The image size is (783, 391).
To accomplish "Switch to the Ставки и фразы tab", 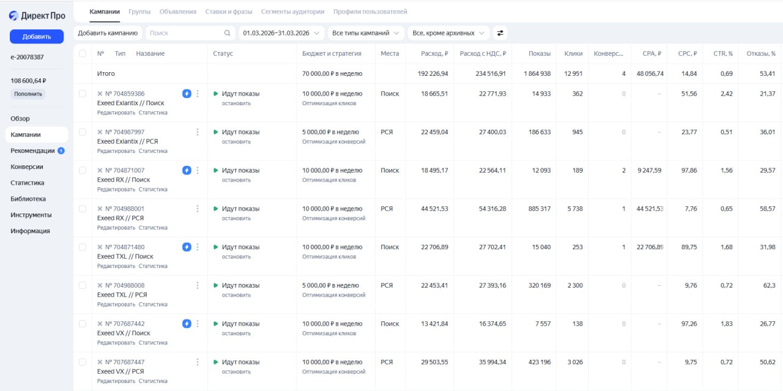I will (x=229, y=12).
